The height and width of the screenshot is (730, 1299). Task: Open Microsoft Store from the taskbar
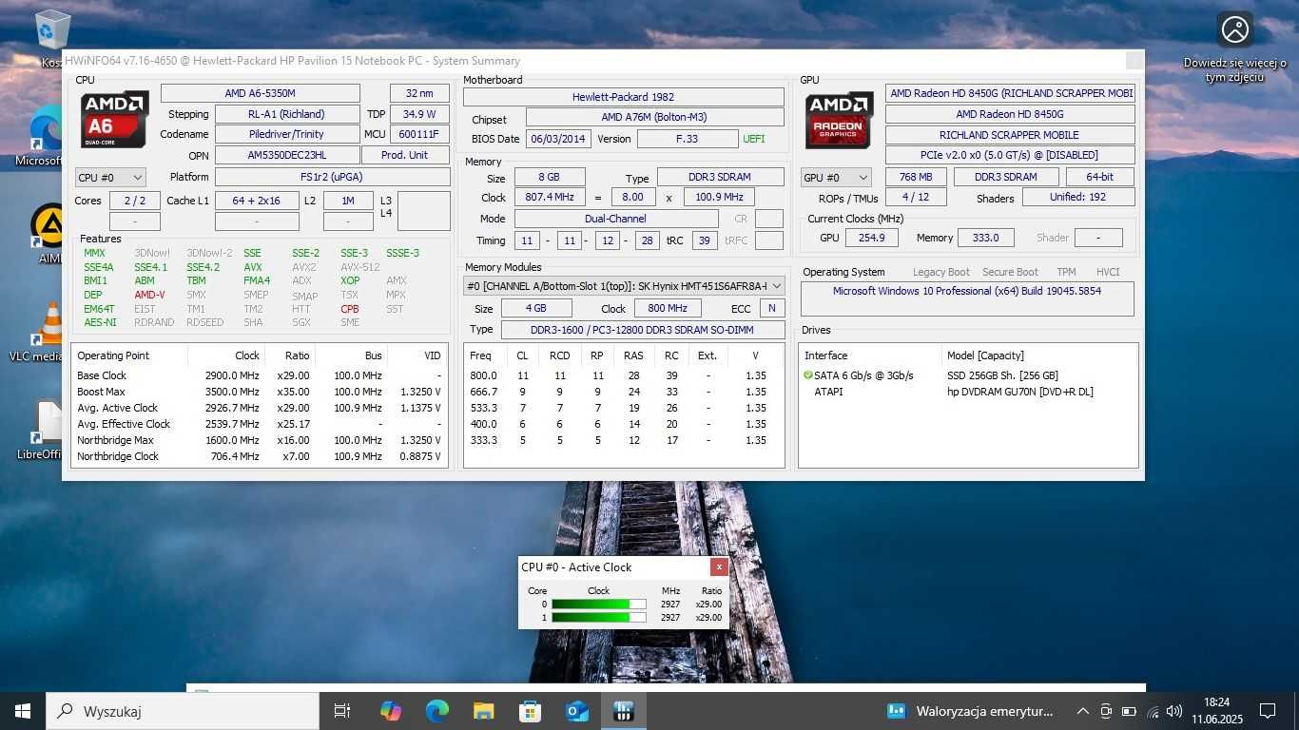coord(530,711)
